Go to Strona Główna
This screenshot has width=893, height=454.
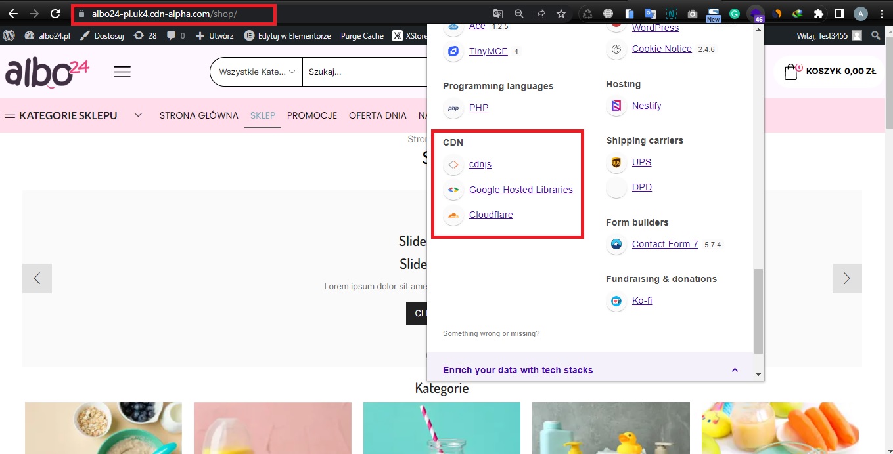[198, 115]
